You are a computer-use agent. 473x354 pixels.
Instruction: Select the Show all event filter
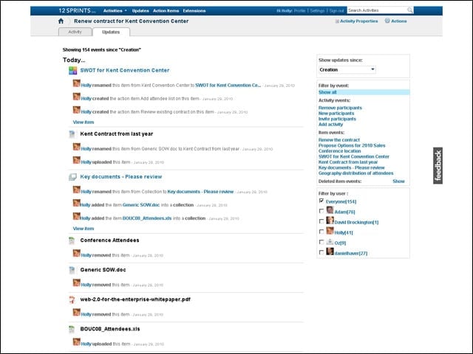327,92
